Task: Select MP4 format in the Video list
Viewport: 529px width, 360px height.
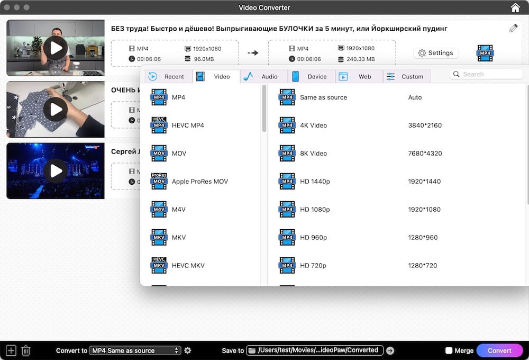Action: (x=179, y=97)
